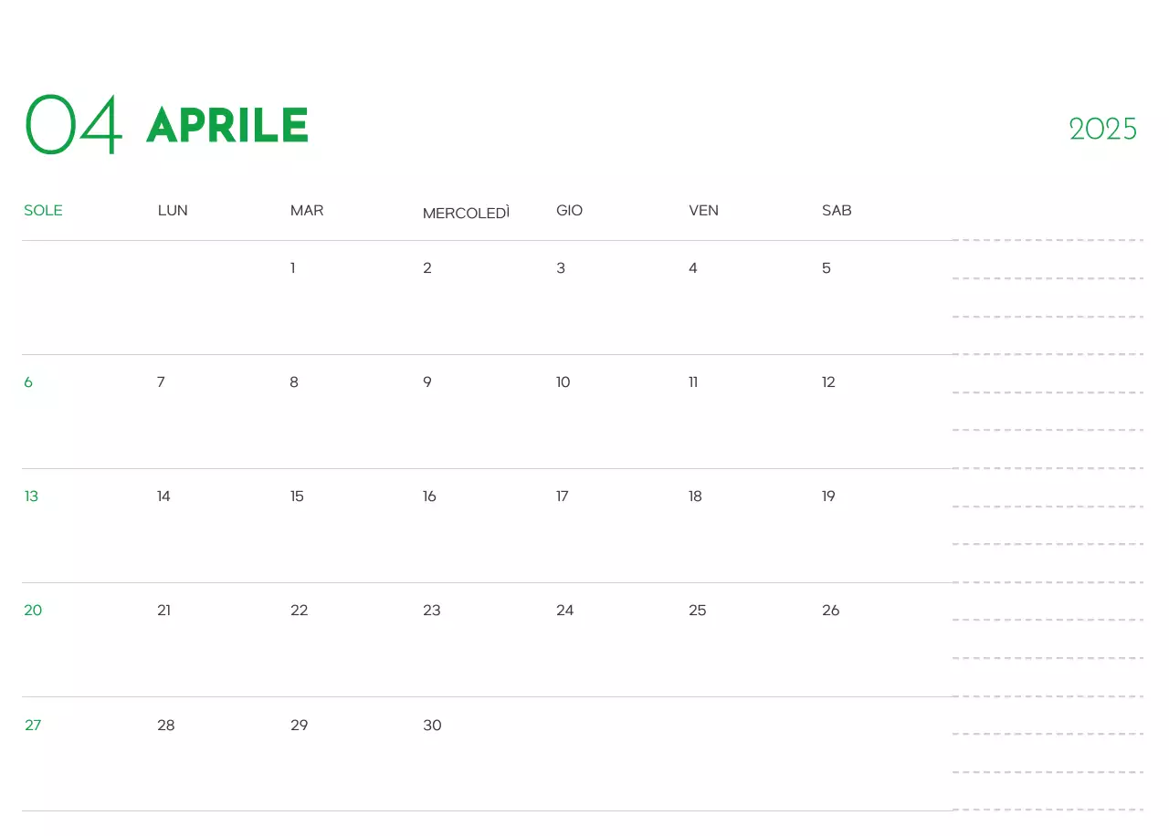Select date 5 on Saturday

827,268
